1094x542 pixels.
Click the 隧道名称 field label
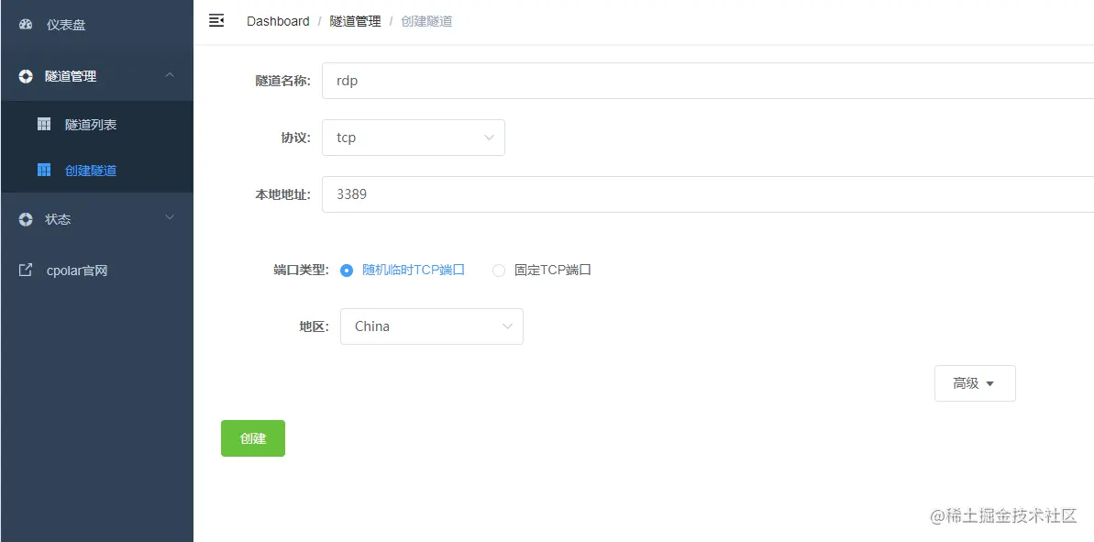[x=282, y=80]
